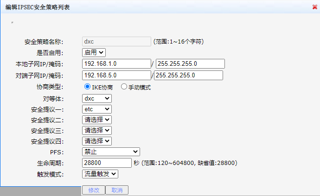320x196 pixels.
Task: Click the 安全提议三 label
Action: coord(47,131)
